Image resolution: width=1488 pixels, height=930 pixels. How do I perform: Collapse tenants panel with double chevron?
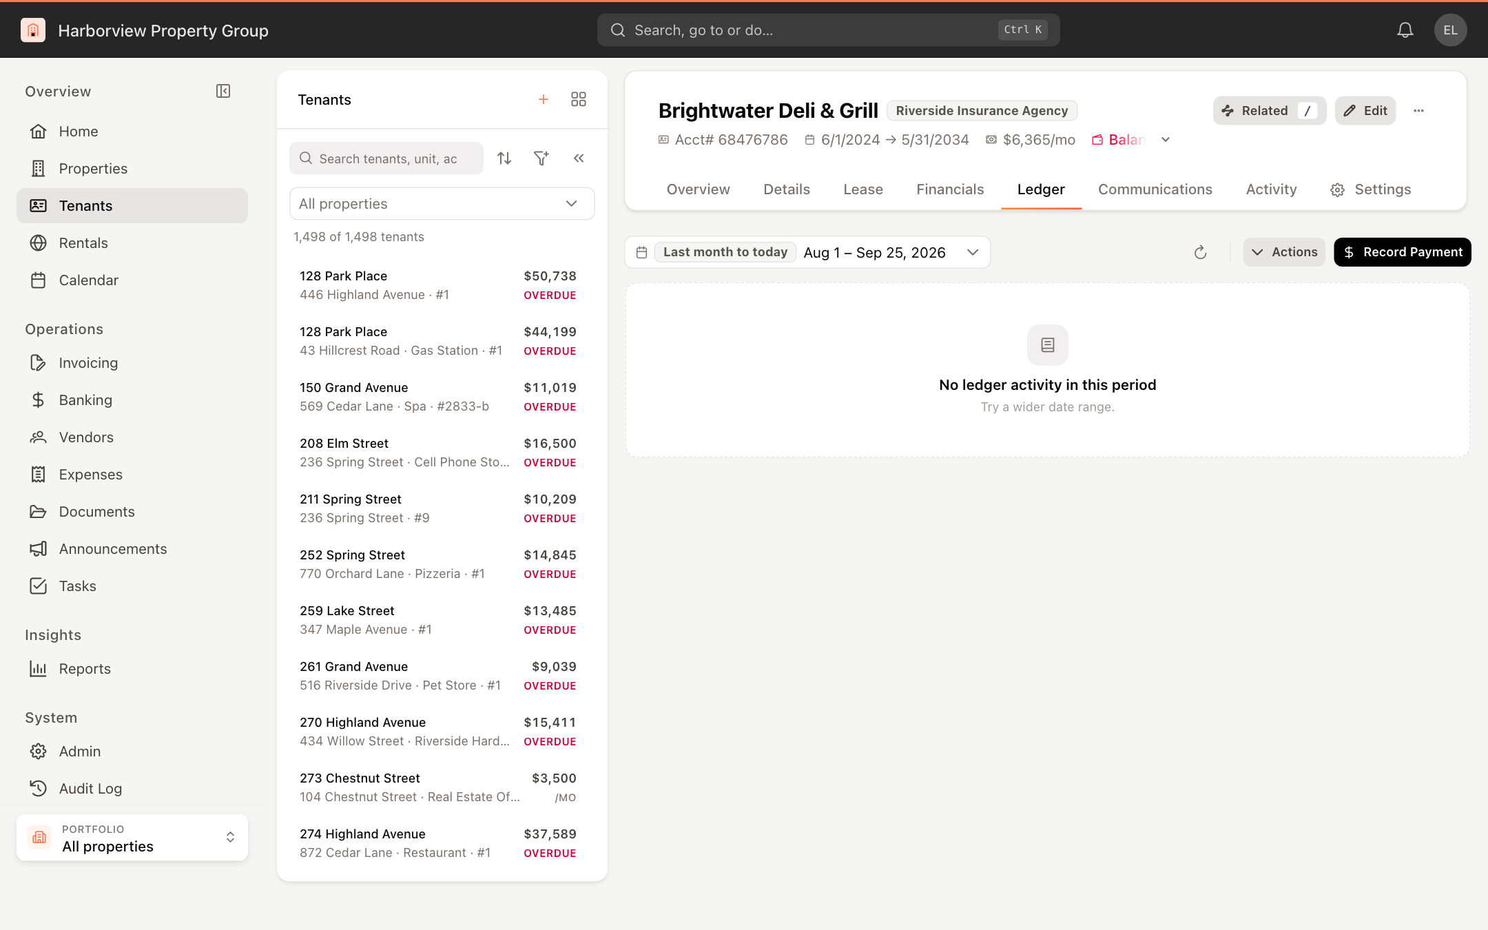(x=579, y=158)
